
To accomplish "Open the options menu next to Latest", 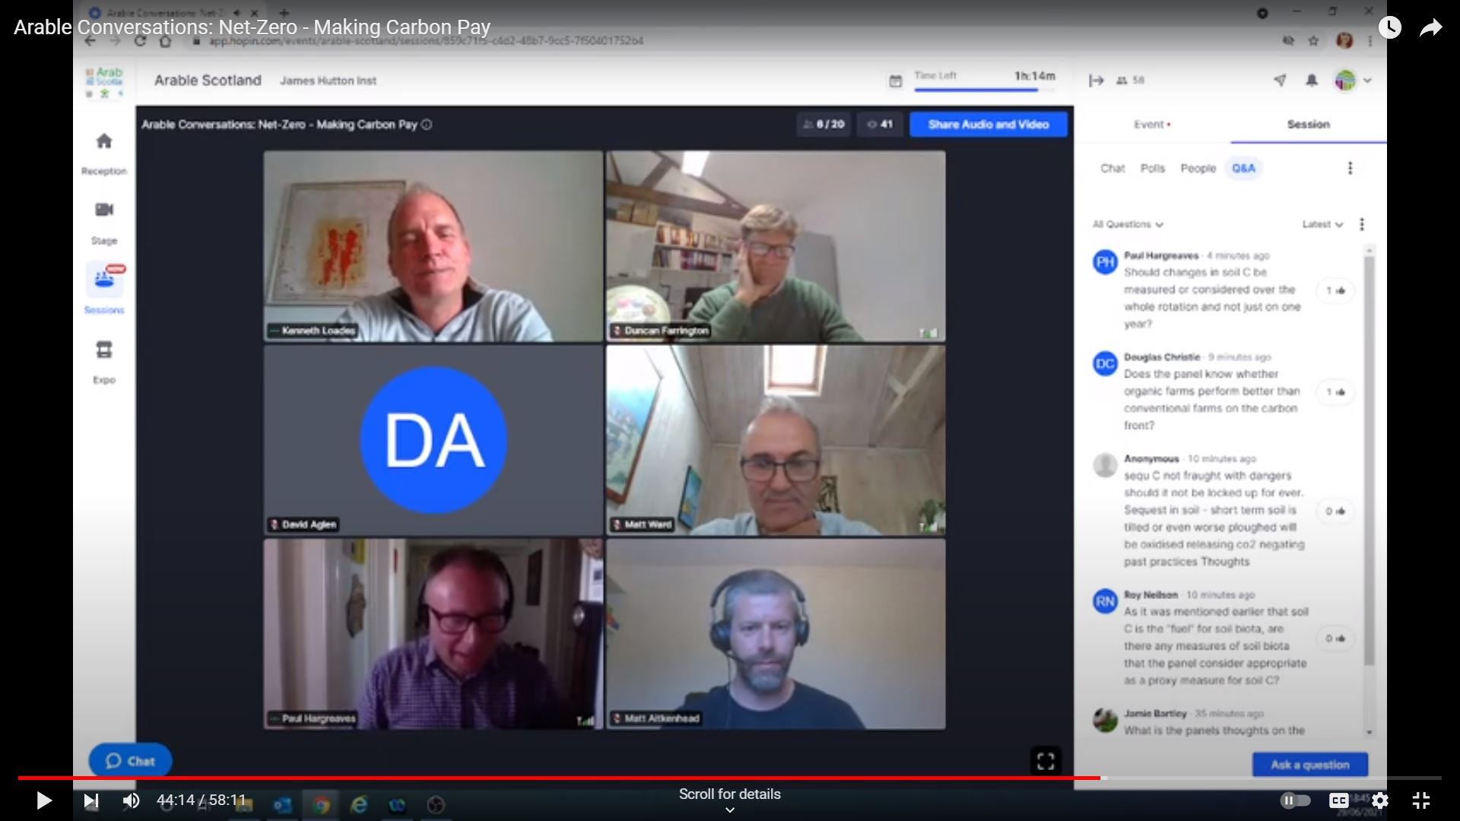I will [1362, 224].
